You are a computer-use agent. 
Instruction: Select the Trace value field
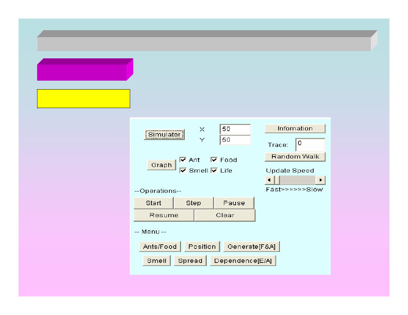pyautogui.click(x=310, y=145)
